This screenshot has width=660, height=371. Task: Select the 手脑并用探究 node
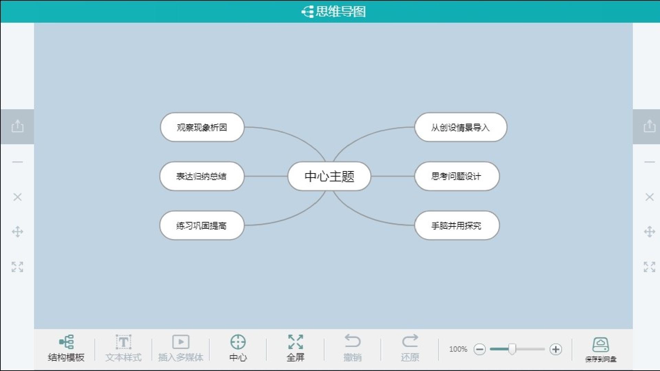click(457, 225)
